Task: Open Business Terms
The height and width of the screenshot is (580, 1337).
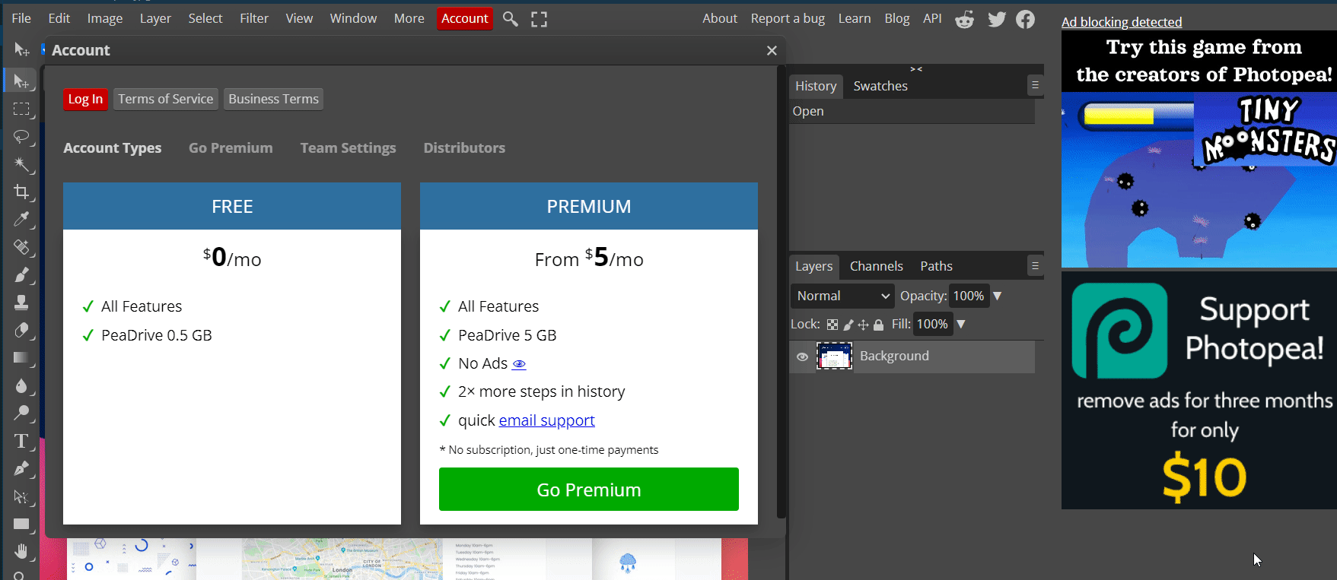Action: pyautogui.click(x=274, y=99)
